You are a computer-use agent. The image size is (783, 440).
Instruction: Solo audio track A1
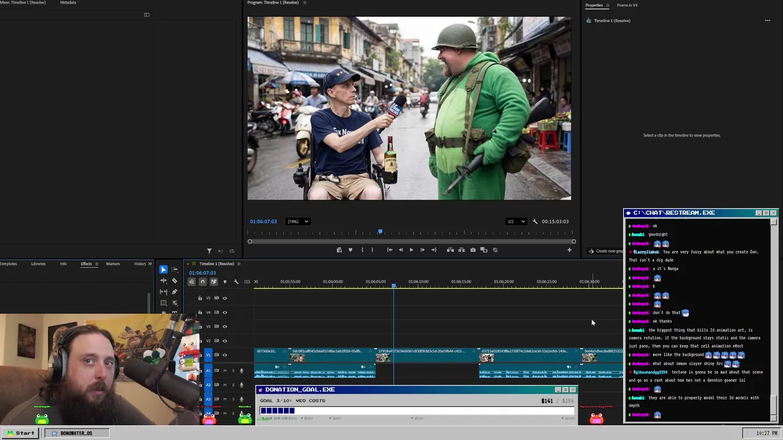(232, 370)
